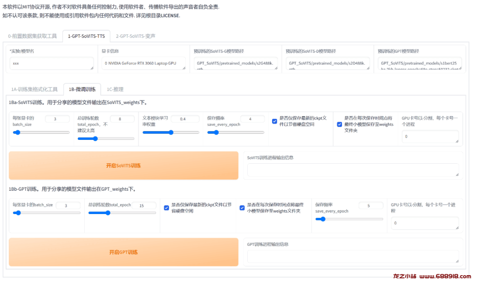Click the GPT save_every_epoch number box showing 5
This screenshot has height=284, width=477.
coord(371,206)
